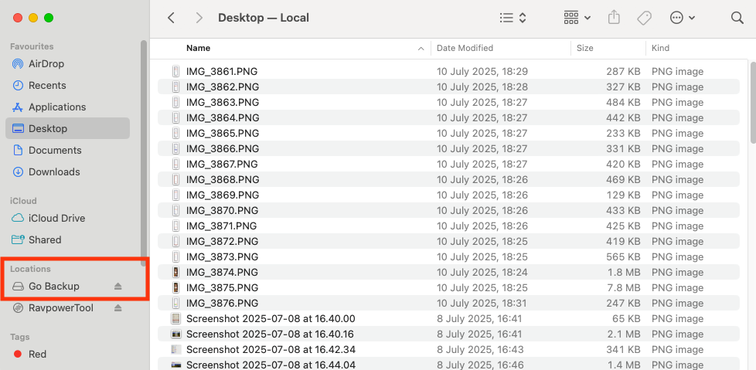
Task: Click the Downloads arrow icon
Action: (18, 172)
